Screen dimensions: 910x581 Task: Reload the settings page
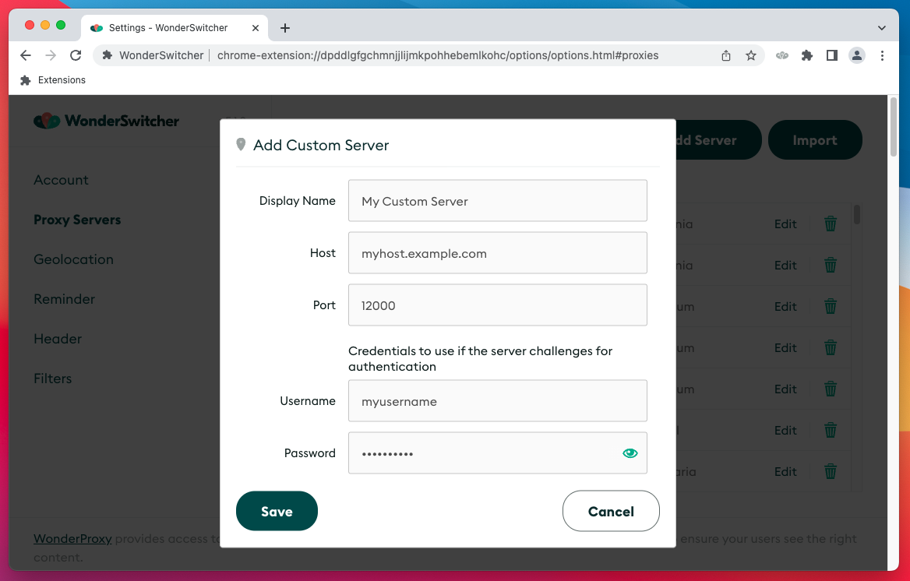[x=76, y=55]
